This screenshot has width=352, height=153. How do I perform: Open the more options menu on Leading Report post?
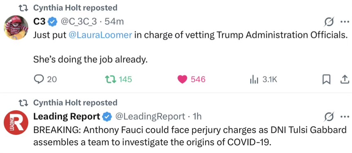pos(344,117)
